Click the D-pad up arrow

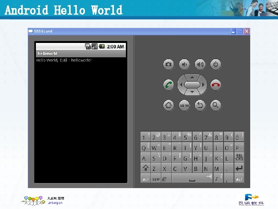tap(192, 77)
